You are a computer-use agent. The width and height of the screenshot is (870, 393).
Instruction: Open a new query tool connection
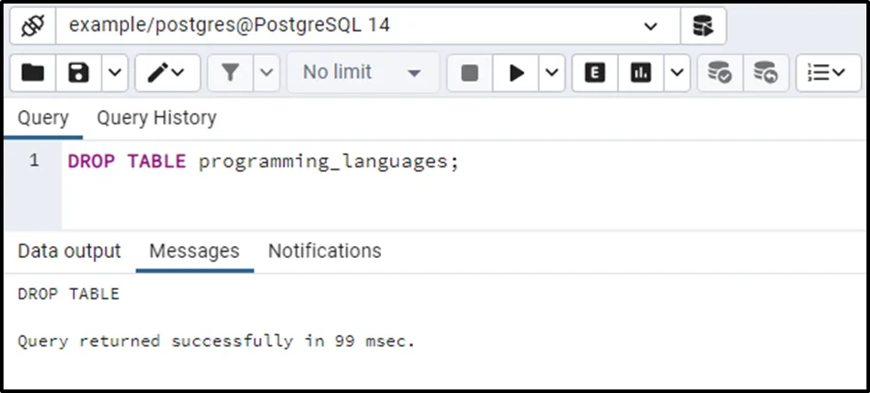click(x=703, y=27)
